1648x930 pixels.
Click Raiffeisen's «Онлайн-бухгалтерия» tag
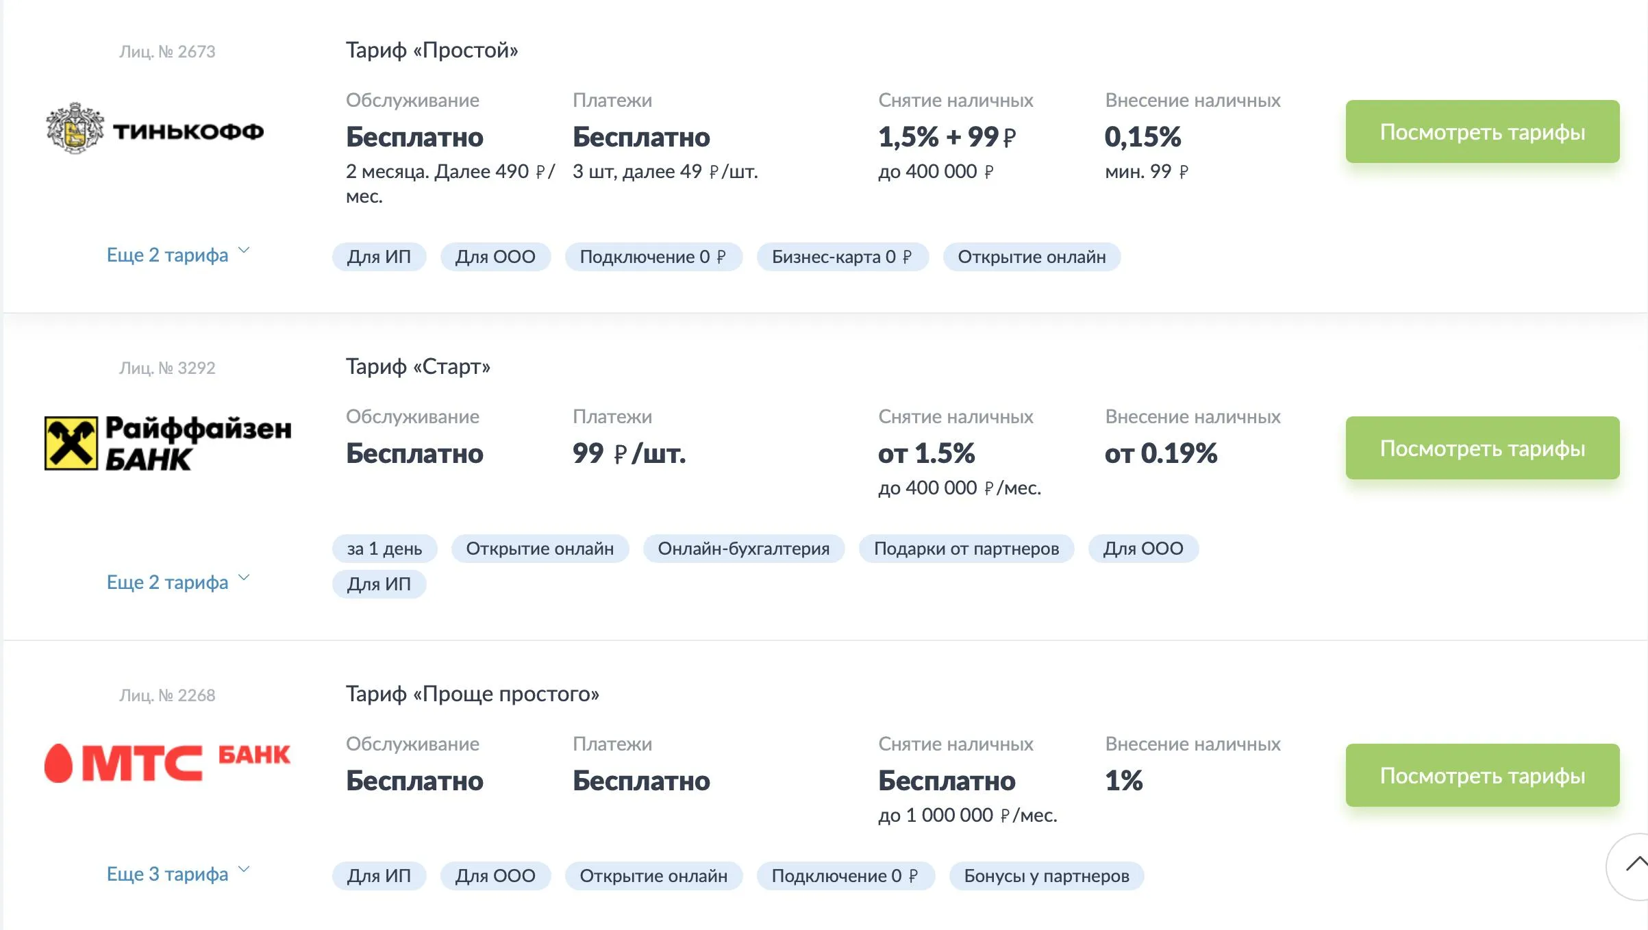[743, 549]
